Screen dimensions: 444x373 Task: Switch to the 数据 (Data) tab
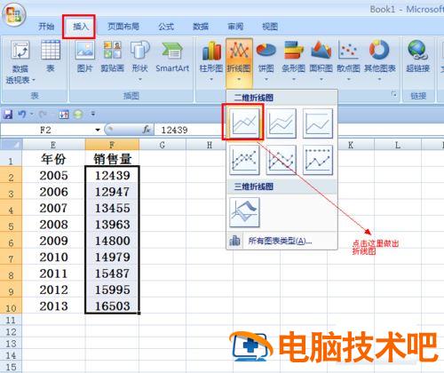pyautogui.click(x=201, y=27)
